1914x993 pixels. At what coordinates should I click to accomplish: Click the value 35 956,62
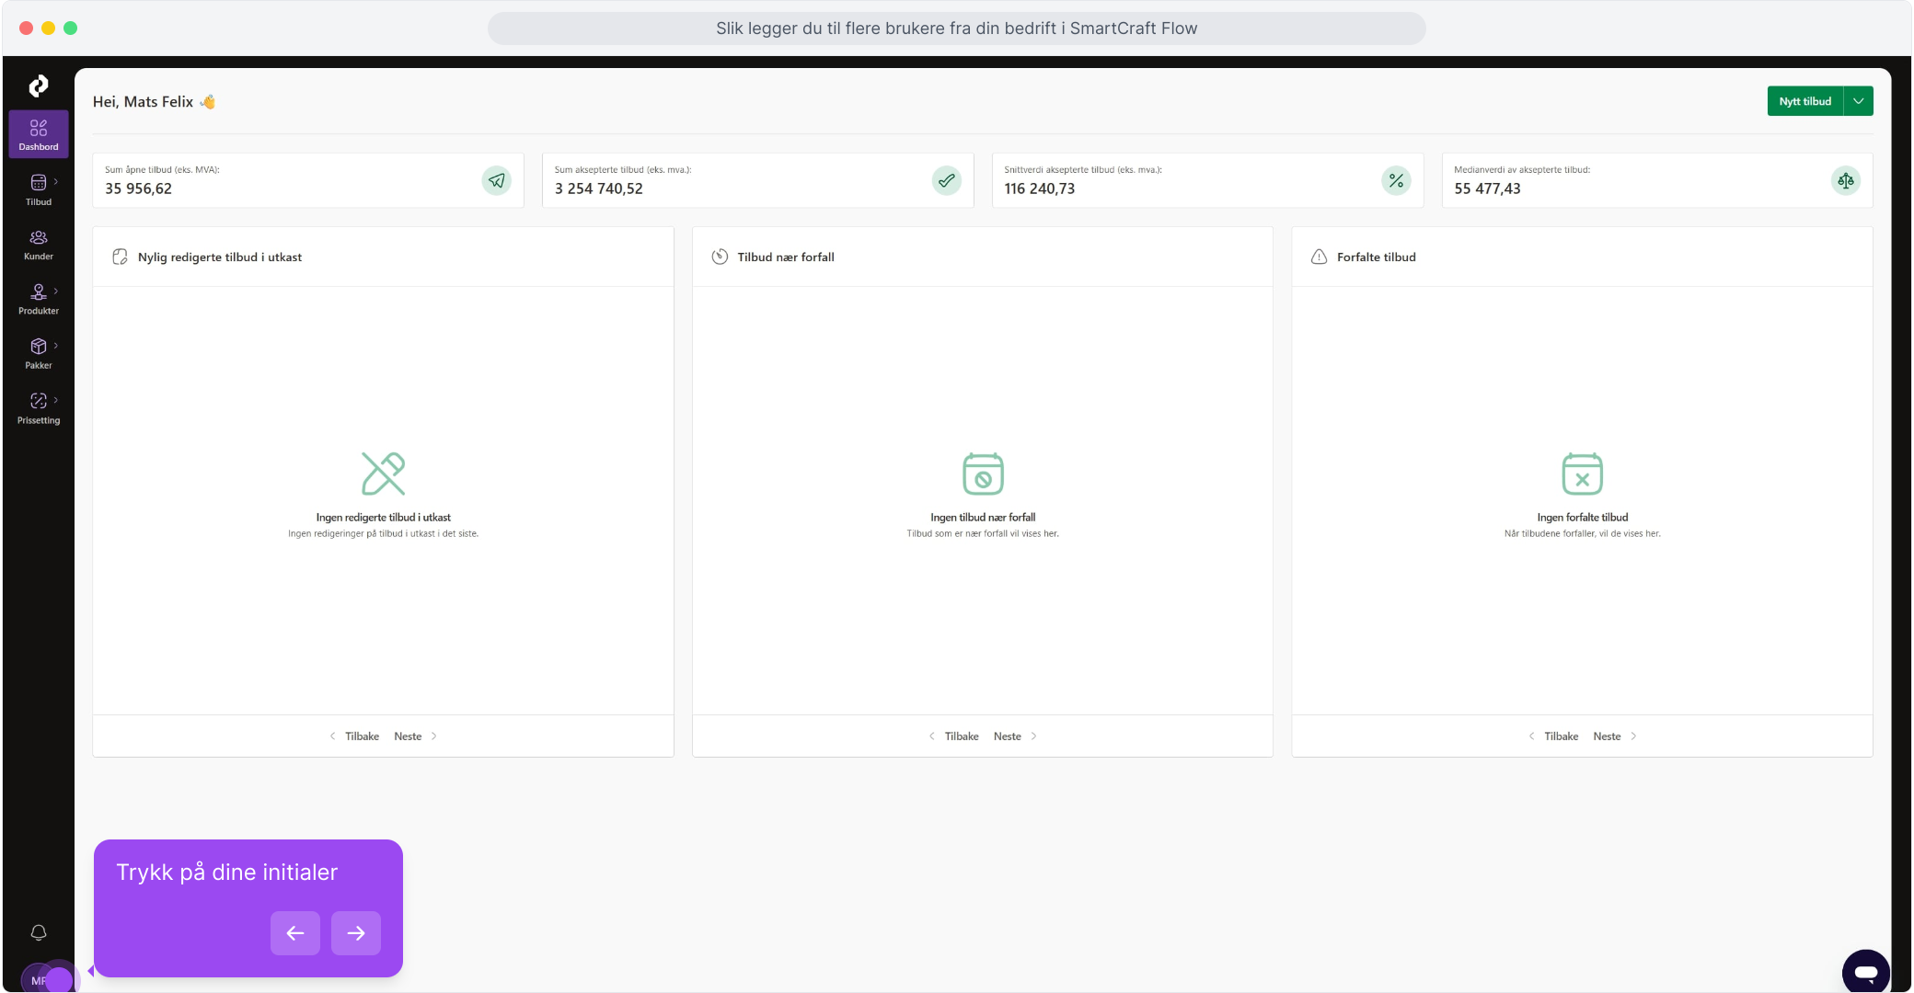click(x=138, y=188)
